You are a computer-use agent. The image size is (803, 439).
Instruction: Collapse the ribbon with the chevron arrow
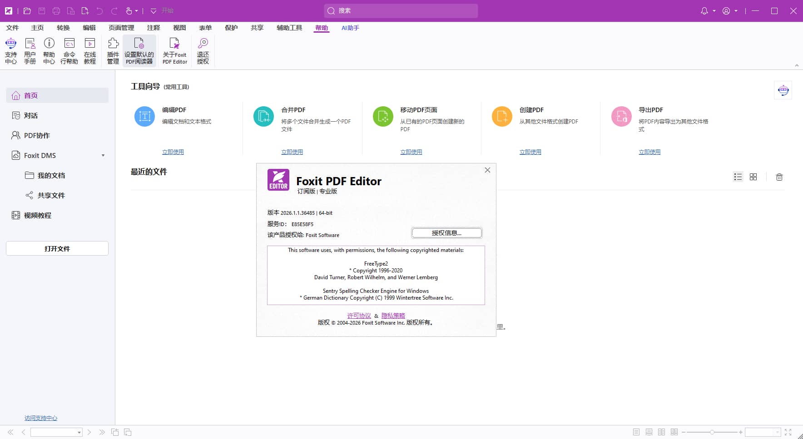tap(797, 65)
